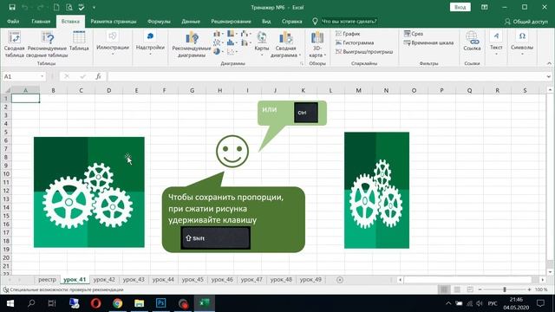
Task: Insert a Выигрыш/проигрыш sparkline
Action: (x=364, y=52)
